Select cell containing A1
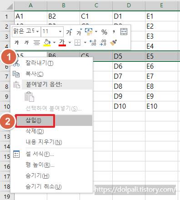 (x=30, y=16)
